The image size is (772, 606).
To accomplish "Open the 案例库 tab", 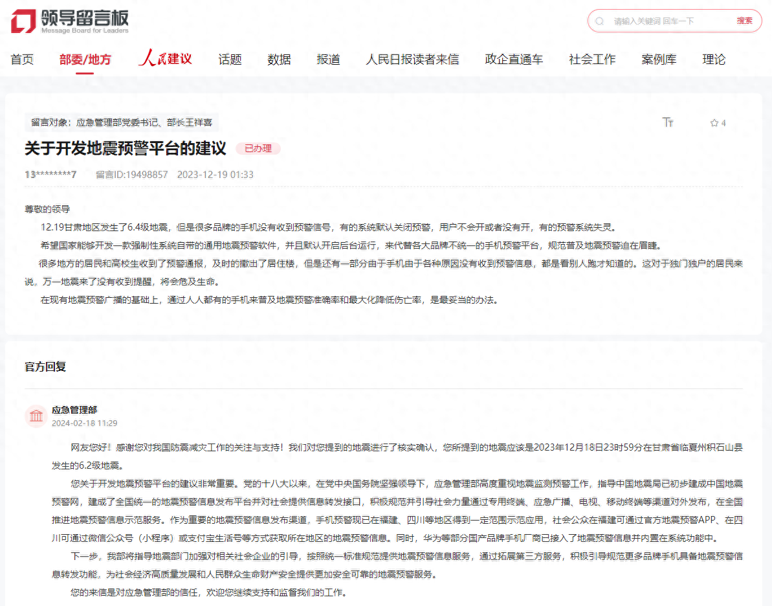I will [x=659, y=60].
